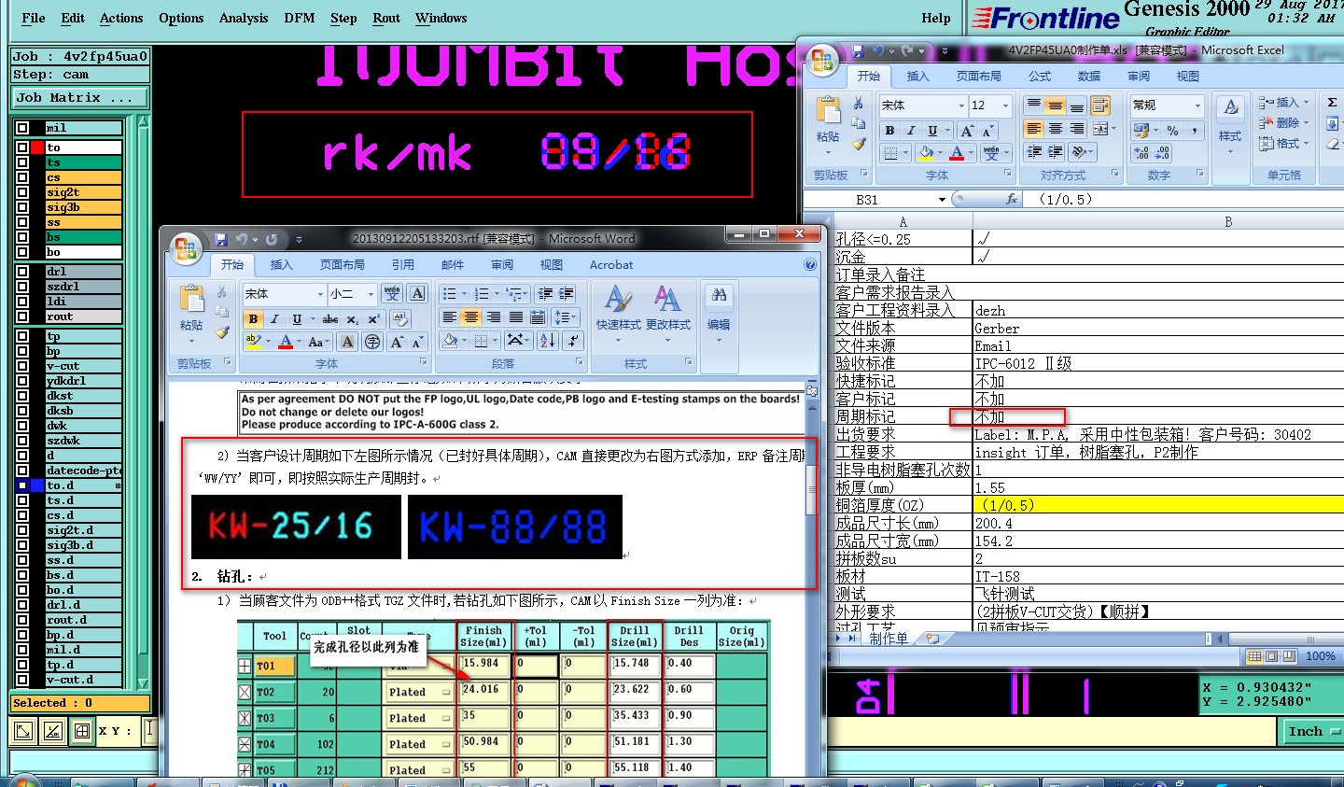Screen dimensions: 1344x787
Task: Open the font name dropdown in Word
Action: click(320, 294)
